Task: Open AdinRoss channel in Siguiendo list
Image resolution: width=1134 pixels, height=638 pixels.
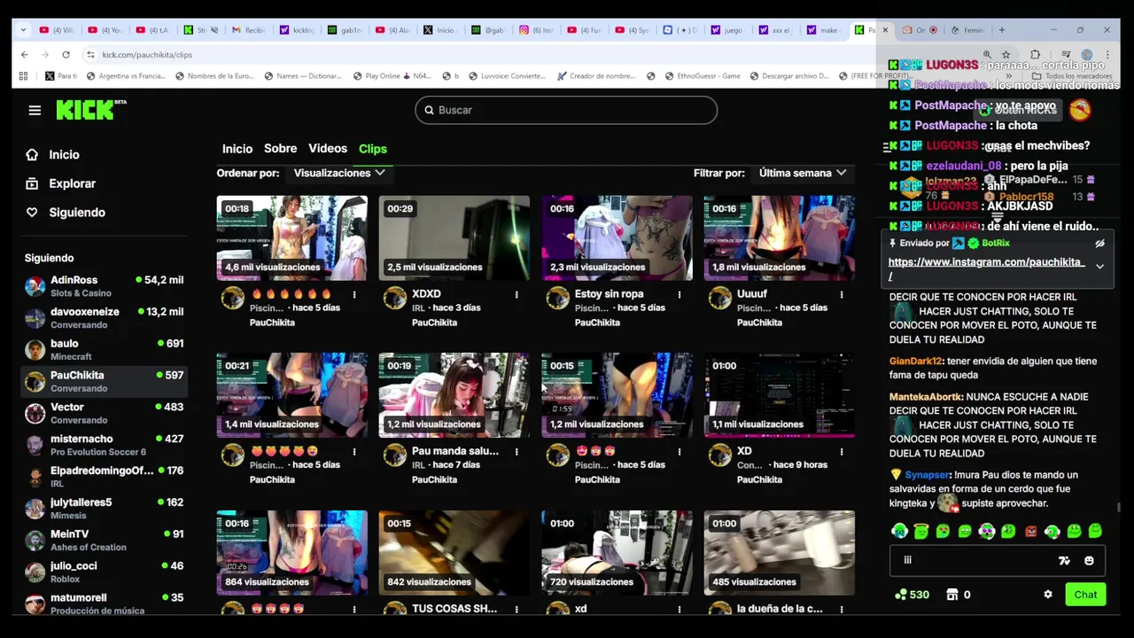Action: (x=104, y=286)
